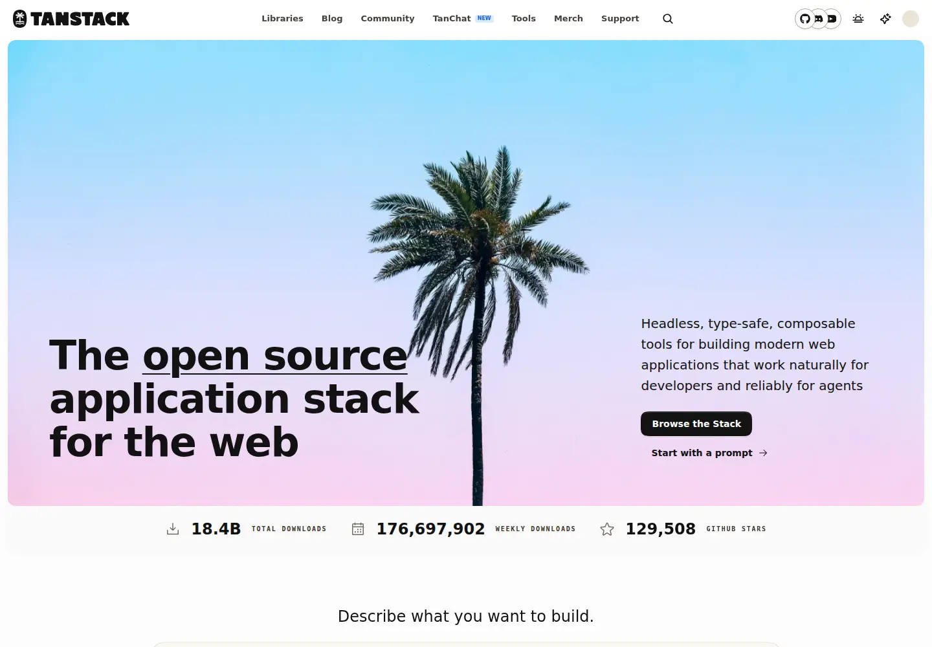The height and width of the screenshot is (647, 932).
Task: Open the Discord icon link
Action: pos(819,19)
